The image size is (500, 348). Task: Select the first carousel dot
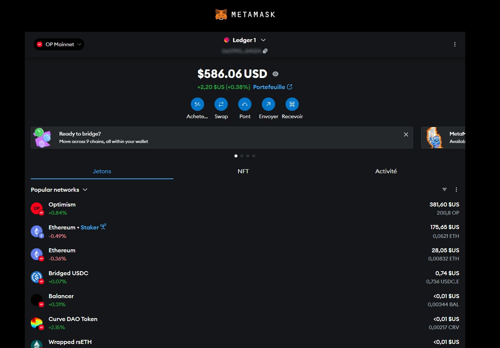(236, 156)
